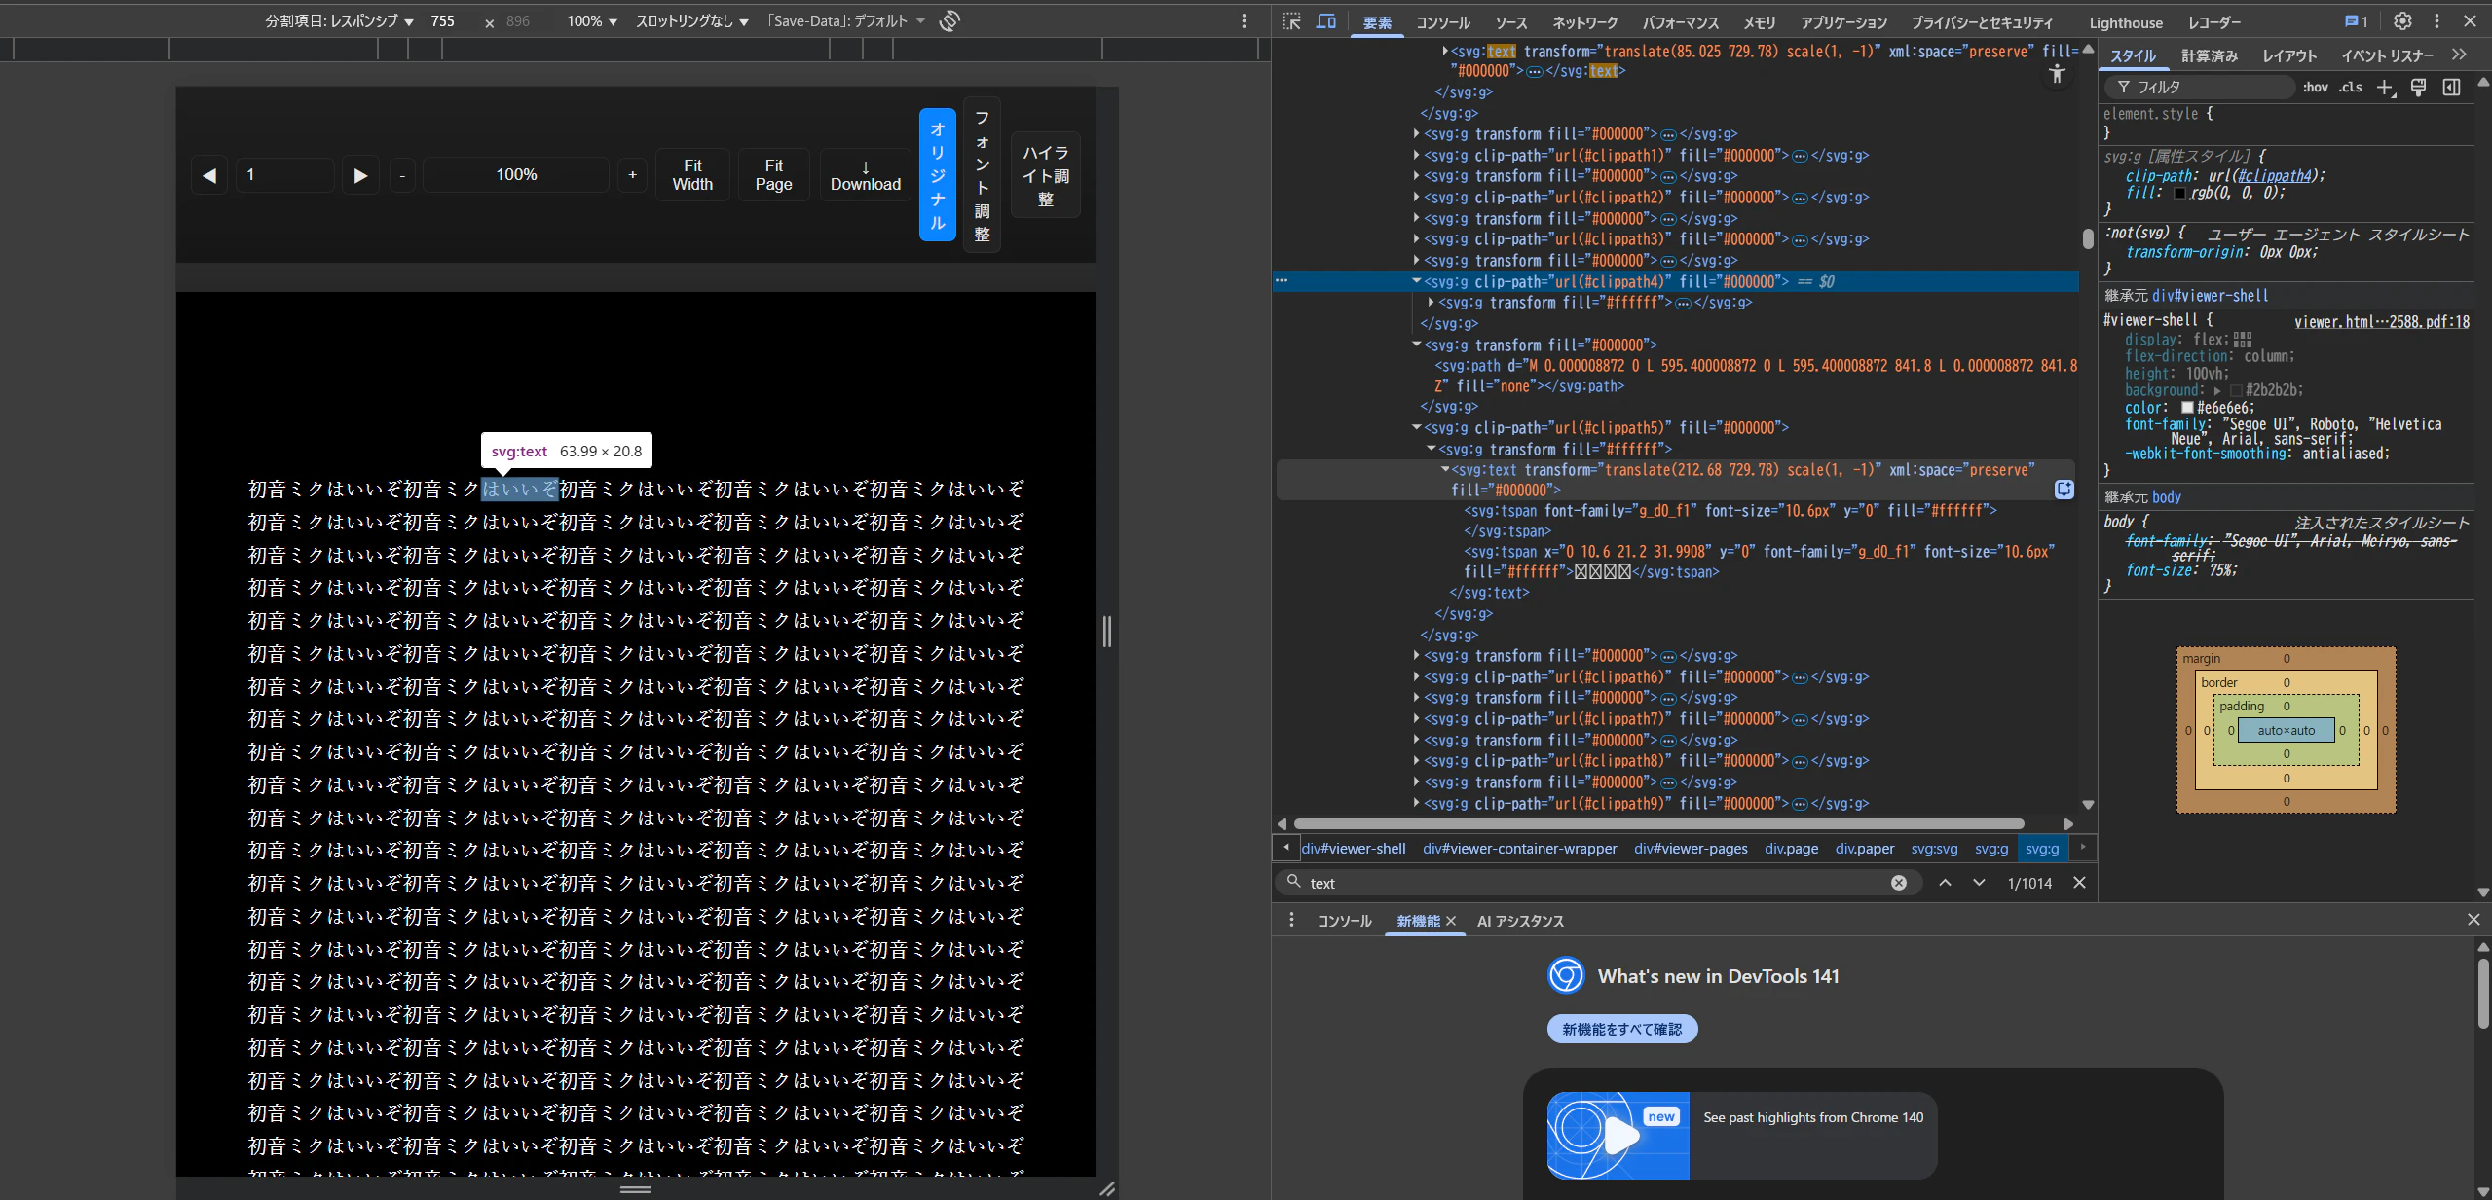This screenshot has width=2492, height=1200.
Task: Play the Chrome 140 highlights video thumbnail
Action: tap(1618, 1135)
